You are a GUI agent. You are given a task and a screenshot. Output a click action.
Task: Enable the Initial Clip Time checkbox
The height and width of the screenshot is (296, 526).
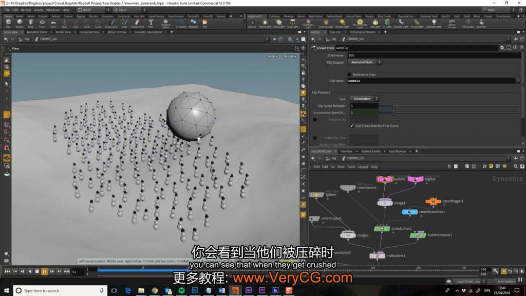(315, 138)
